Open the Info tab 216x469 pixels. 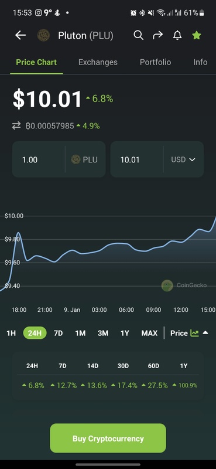200,62
